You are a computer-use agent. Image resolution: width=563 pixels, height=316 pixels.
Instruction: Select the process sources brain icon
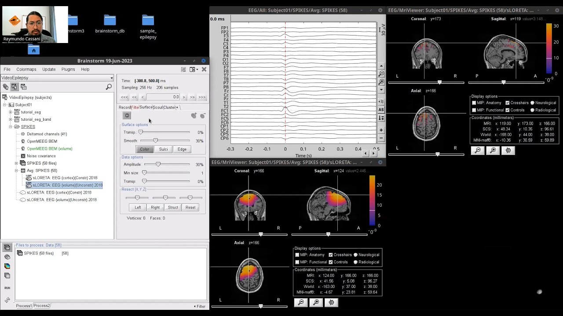7,257
